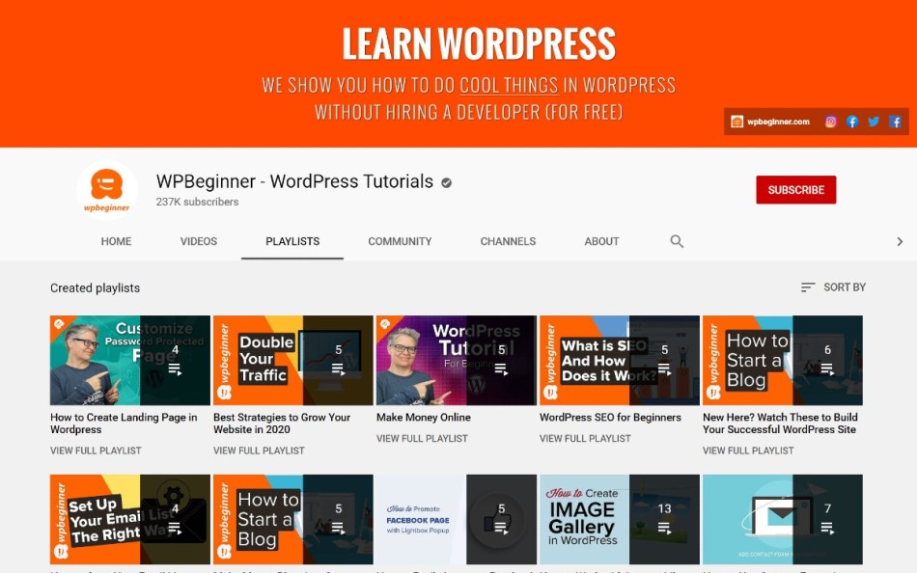The width and height of the screenshot is (917, 573).
Task: Click playlist icon on 6-video Start a Blog thumbnail
Action: (827, 368)
